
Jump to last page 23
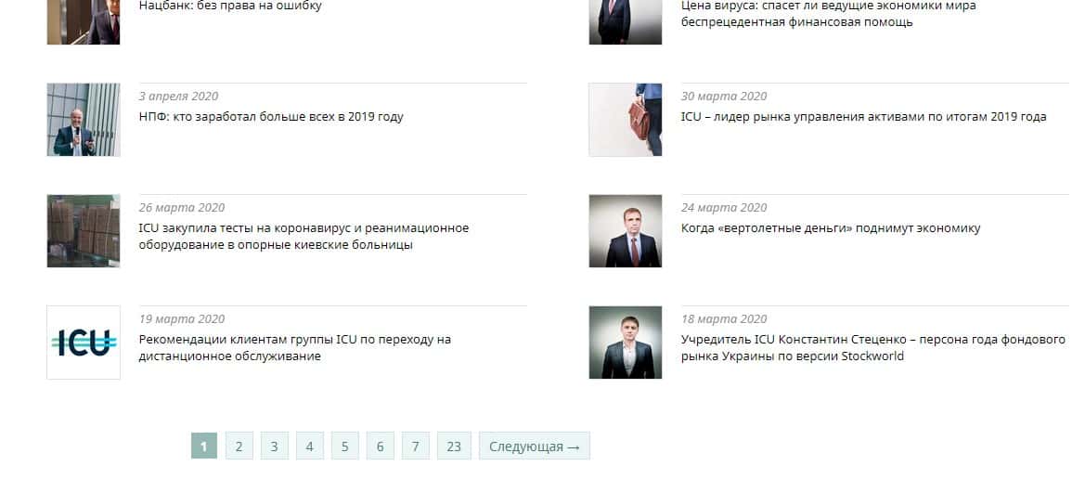[454, 447]
